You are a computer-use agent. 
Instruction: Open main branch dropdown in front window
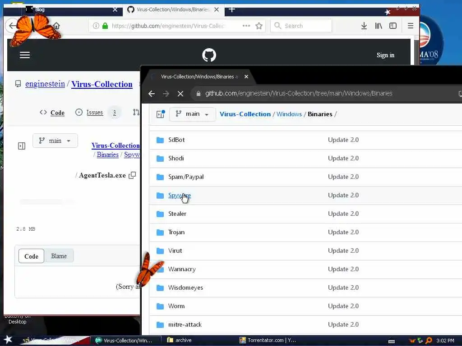(x=192, y=114)
